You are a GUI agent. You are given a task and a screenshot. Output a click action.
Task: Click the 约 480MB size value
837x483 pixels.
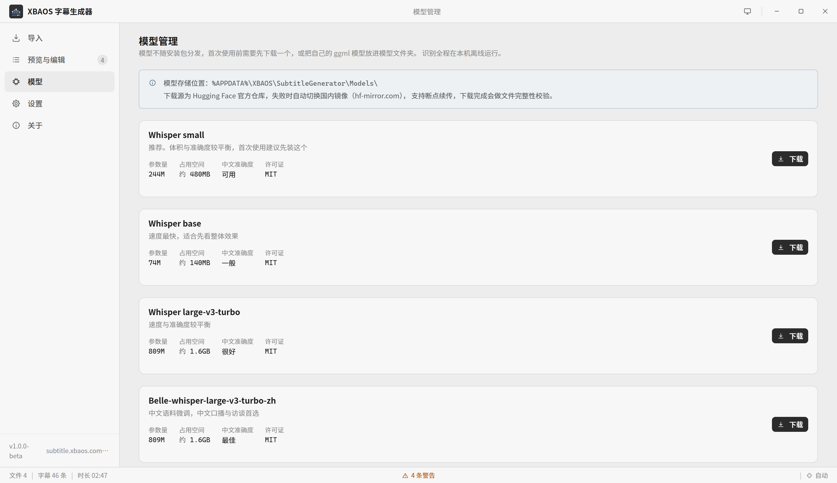point(195,174)
